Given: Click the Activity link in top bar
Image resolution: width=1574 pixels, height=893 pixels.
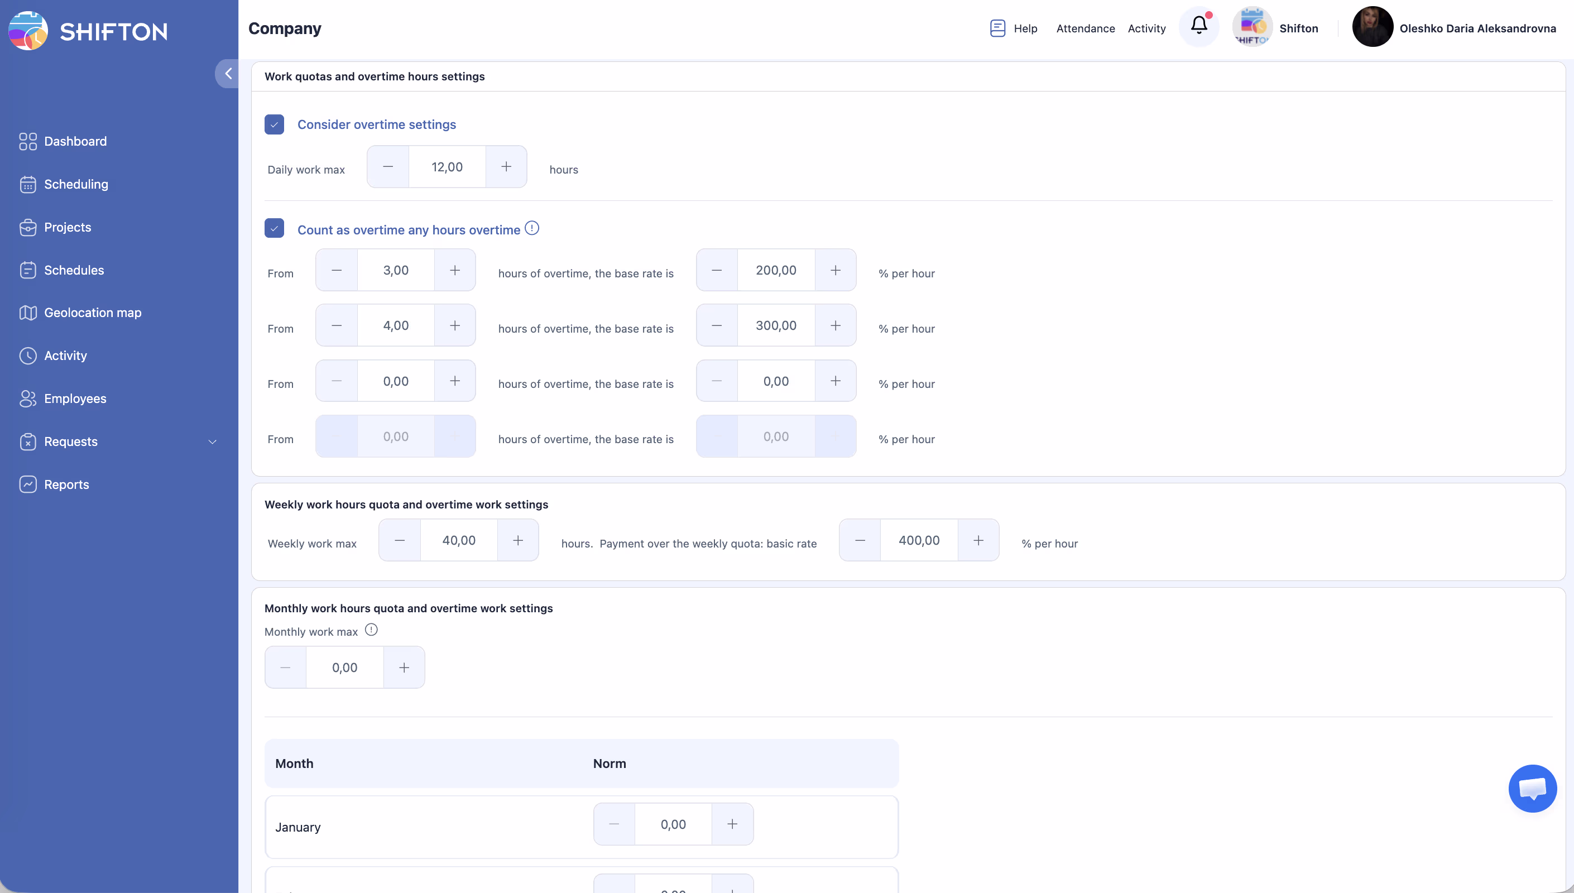Looking at the screenshot, I should coord(1146,28).
